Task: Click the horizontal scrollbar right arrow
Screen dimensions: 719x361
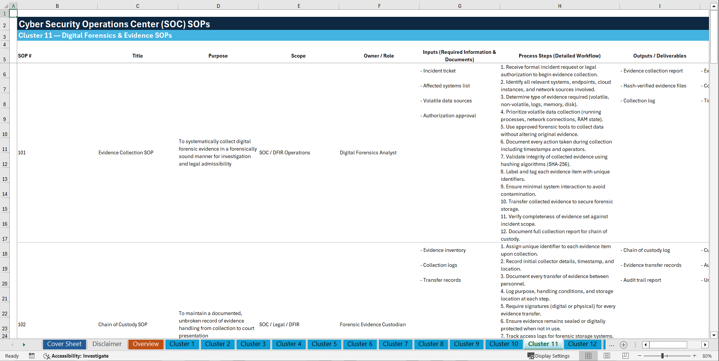Action: pos(705,345)
